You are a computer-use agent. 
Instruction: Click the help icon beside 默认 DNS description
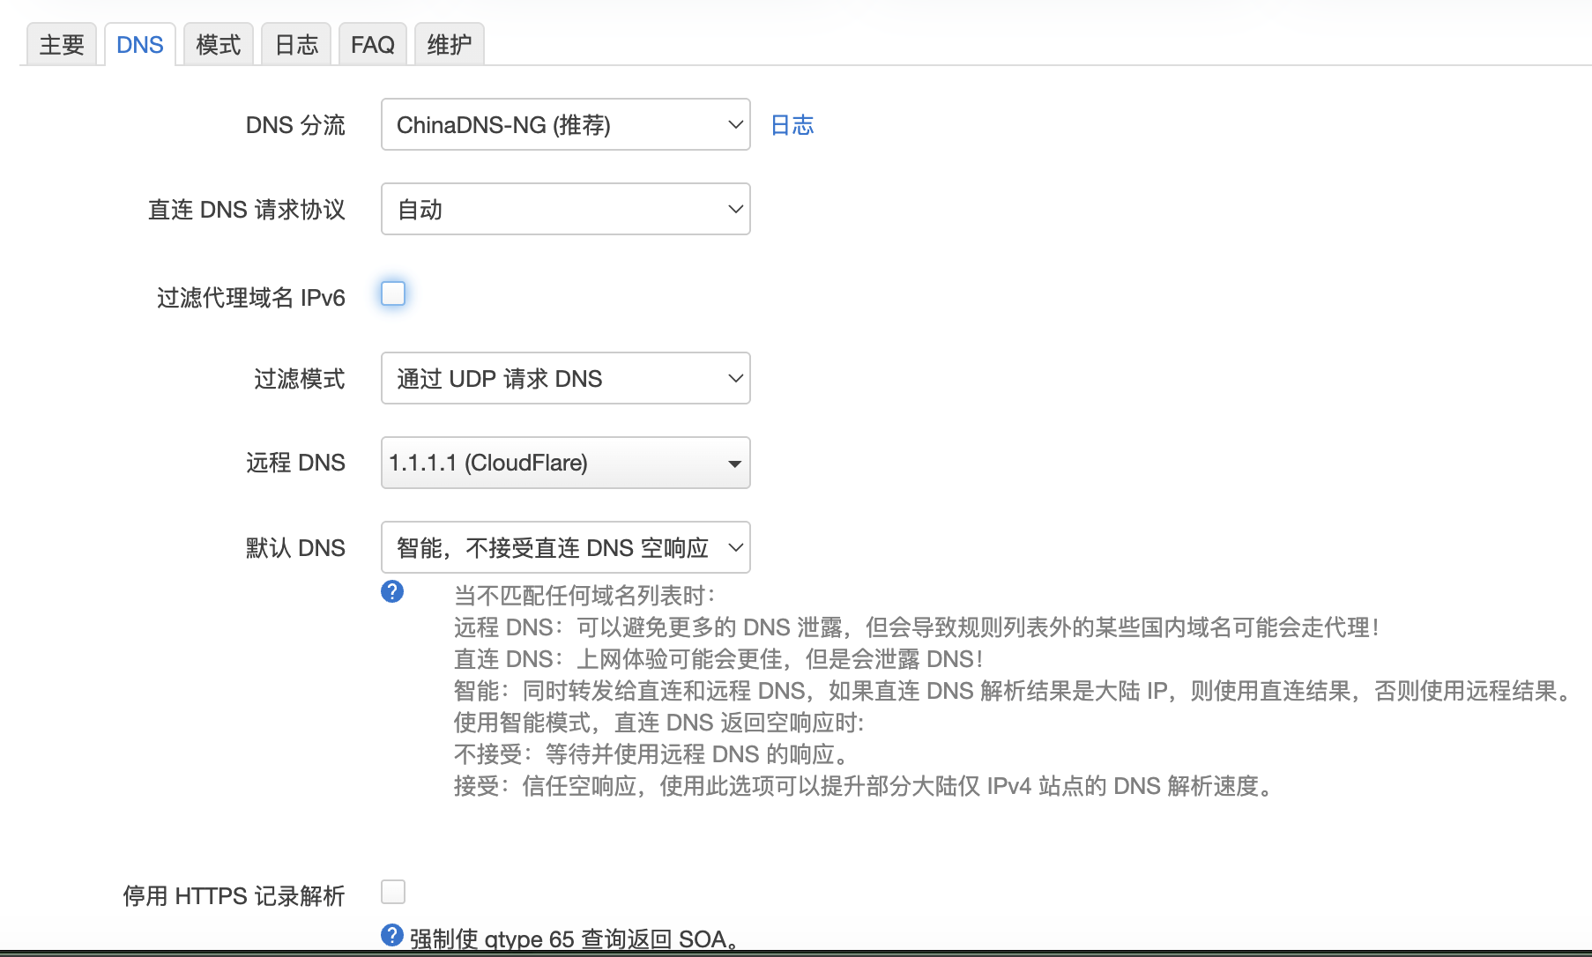tap(392, 591)
